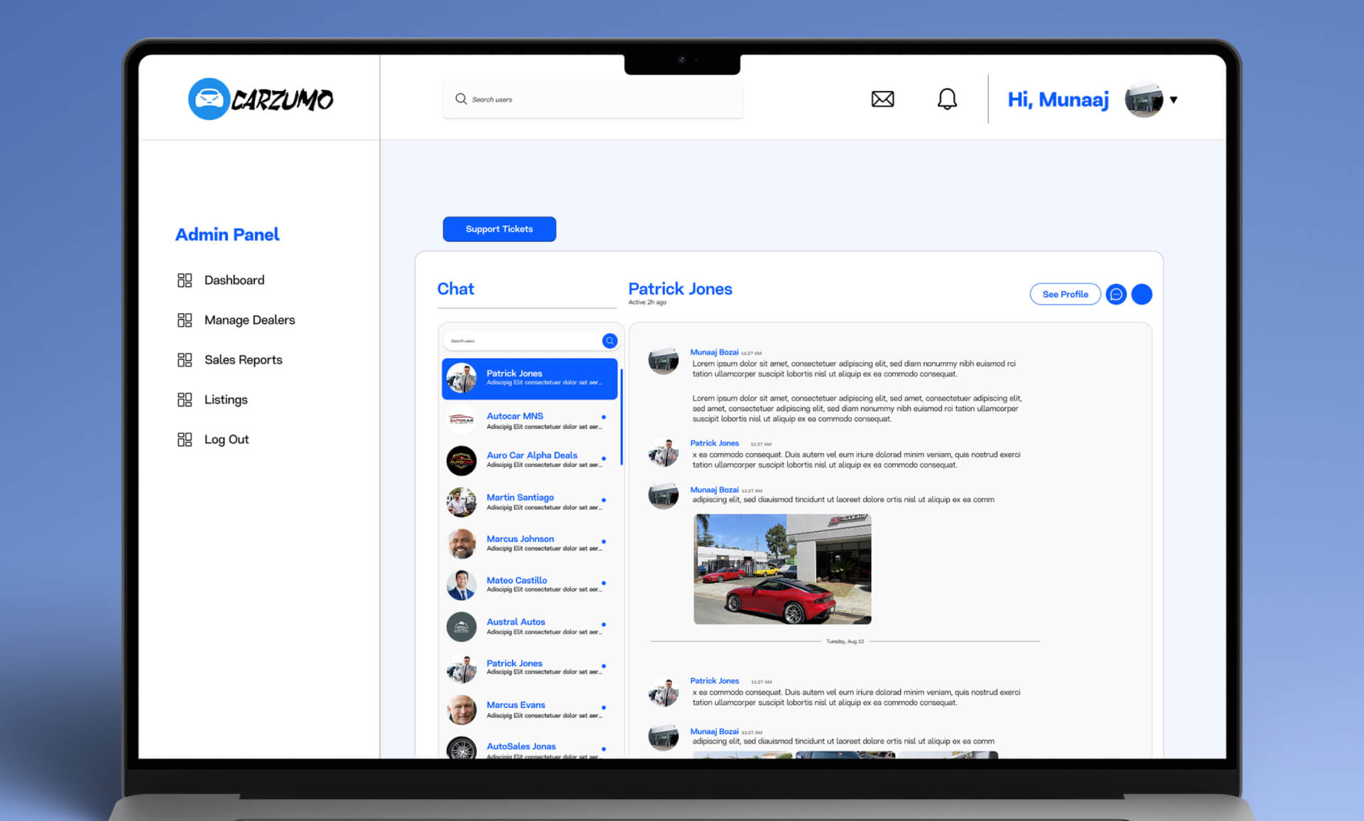Open the red sports car photo

(782, 569)
